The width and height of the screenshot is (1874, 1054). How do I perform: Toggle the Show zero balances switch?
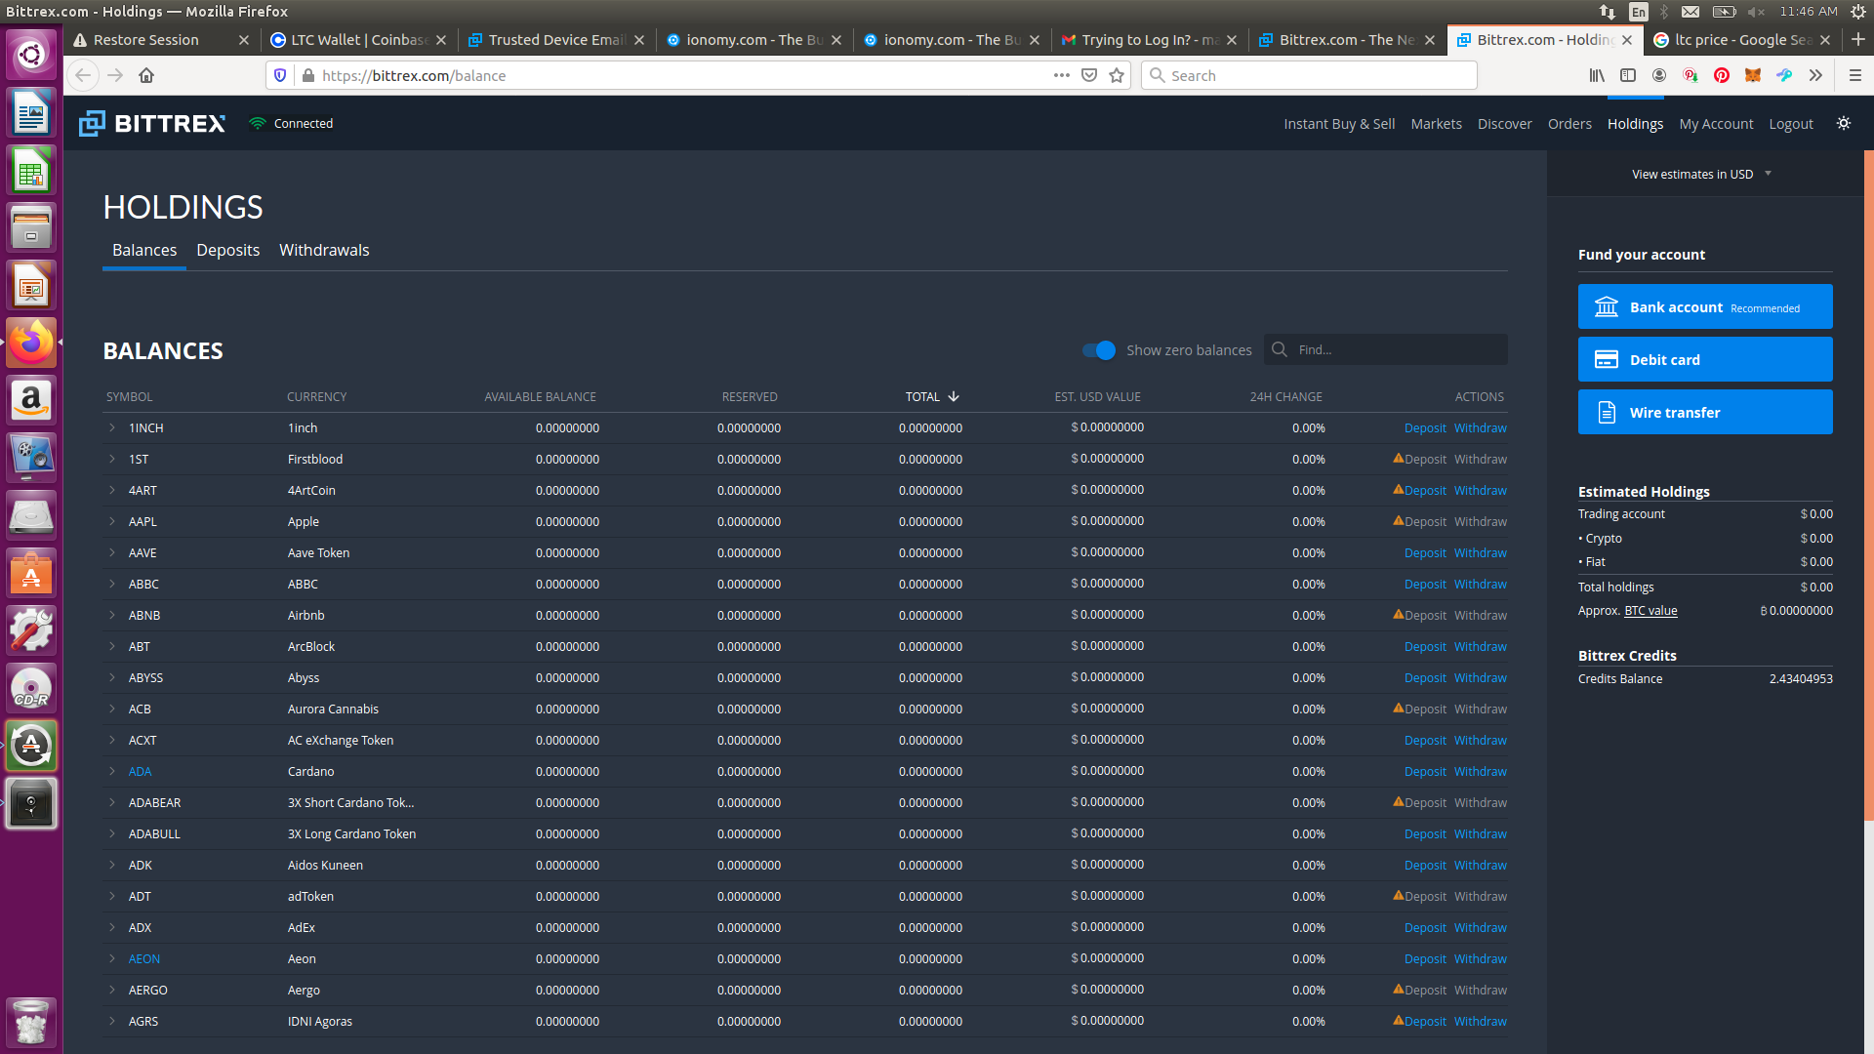click(x=1099, y=350)
